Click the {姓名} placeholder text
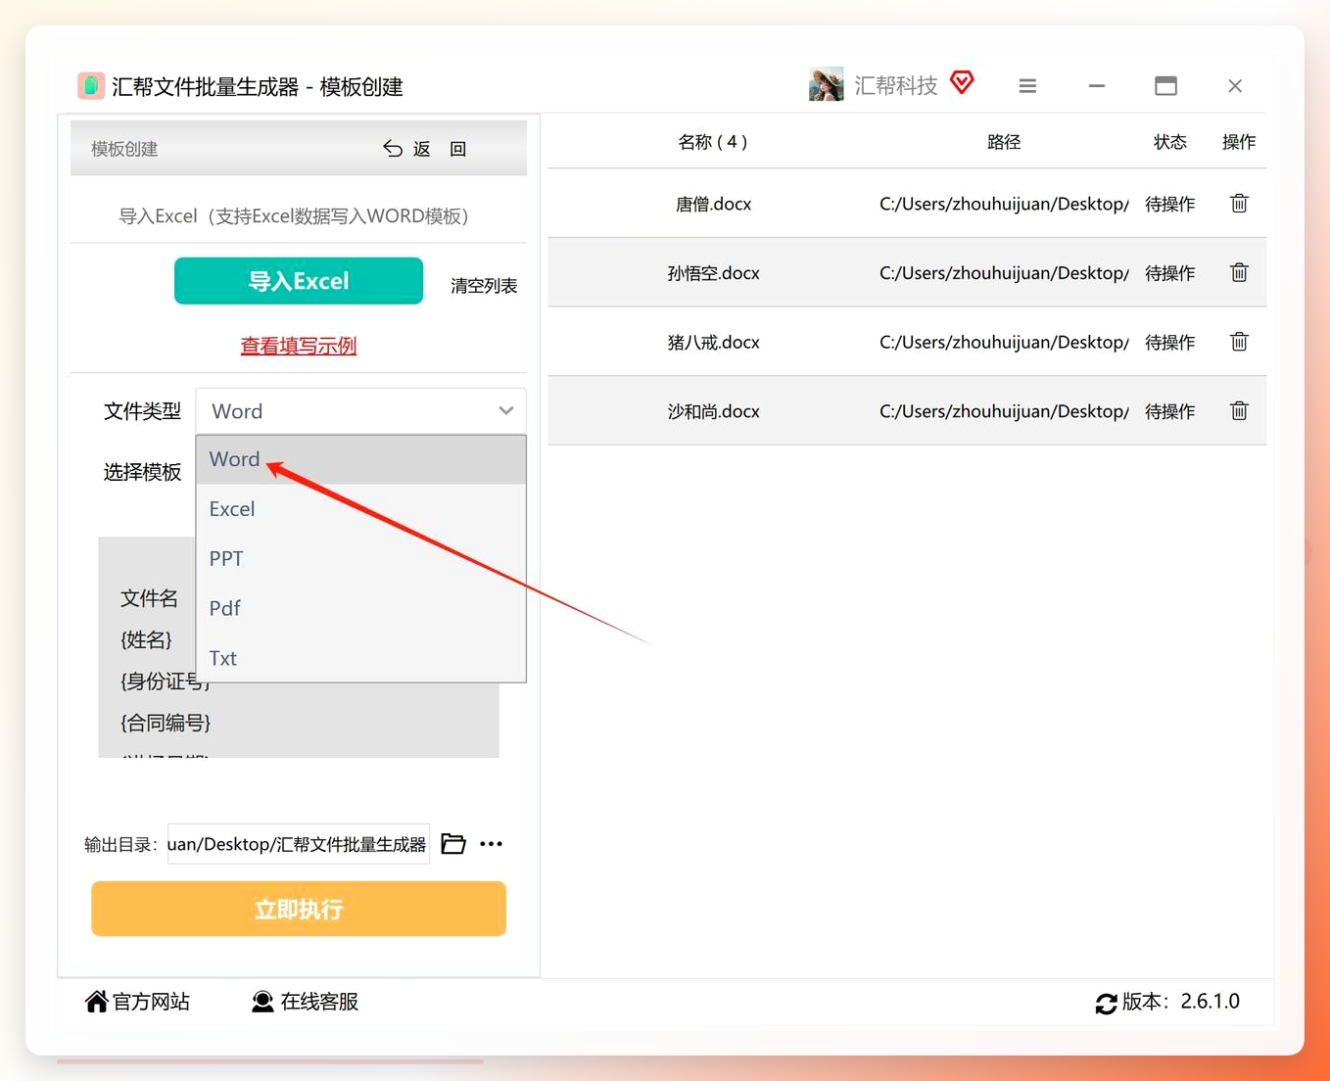Viewport: 1330px width, 1081px height. [146, 639]
